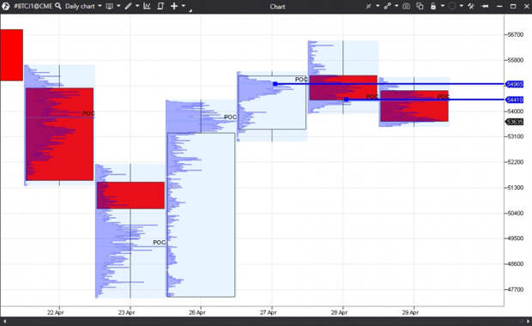Click the link chain icon
The image size is (532, 326).
[x=388, y=6]
